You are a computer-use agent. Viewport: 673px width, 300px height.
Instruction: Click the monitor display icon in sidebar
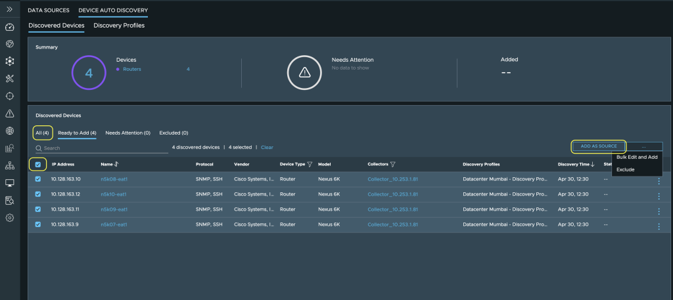click(x=9, y=183)
